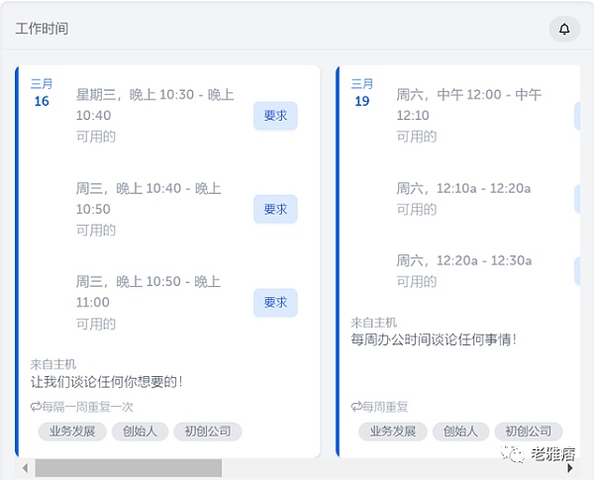
Task: Open the March 19 date label
Action: coord(362,93)
